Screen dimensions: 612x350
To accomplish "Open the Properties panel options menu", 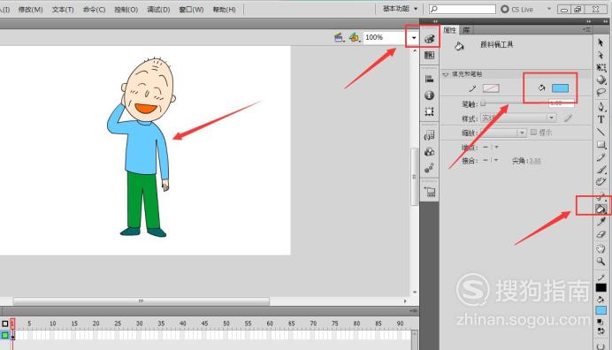I will 586,30.
